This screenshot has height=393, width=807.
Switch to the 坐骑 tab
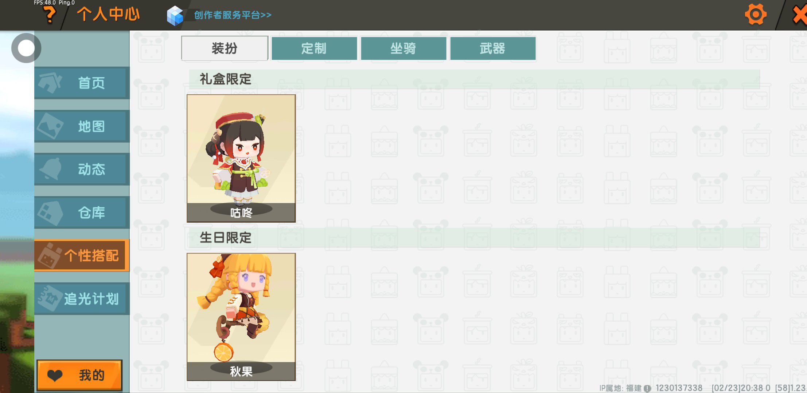pos(403,48)
